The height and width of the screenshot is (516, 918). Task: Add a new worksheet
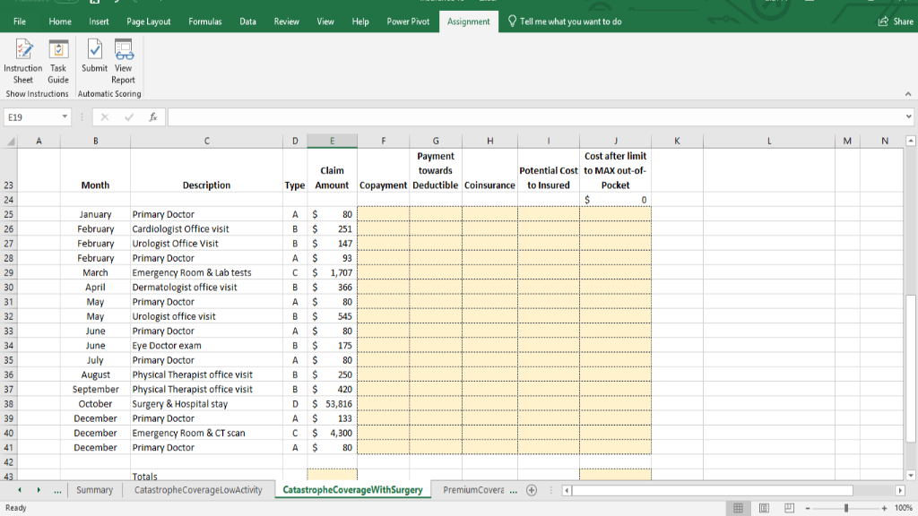point(532,490)
